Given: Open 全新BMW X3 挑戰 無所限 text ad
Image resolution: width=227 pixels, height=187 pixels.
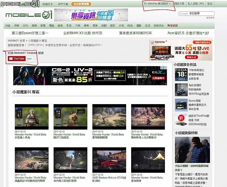Looking at the screenshot, I should (x=83, y=33).
